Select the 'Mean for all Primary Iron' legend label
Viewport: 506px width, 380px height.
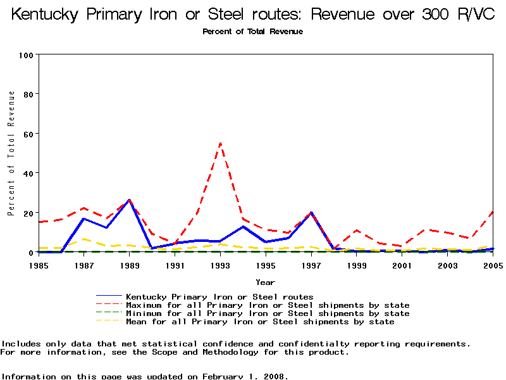pyautogui.click(x=260, y=322)
